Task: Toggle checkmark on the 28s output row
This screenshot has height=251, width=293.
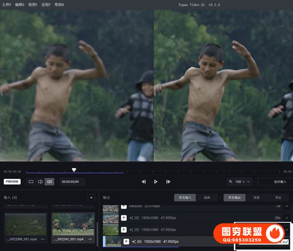Action: pyautogui.click(x=287, y=218)
